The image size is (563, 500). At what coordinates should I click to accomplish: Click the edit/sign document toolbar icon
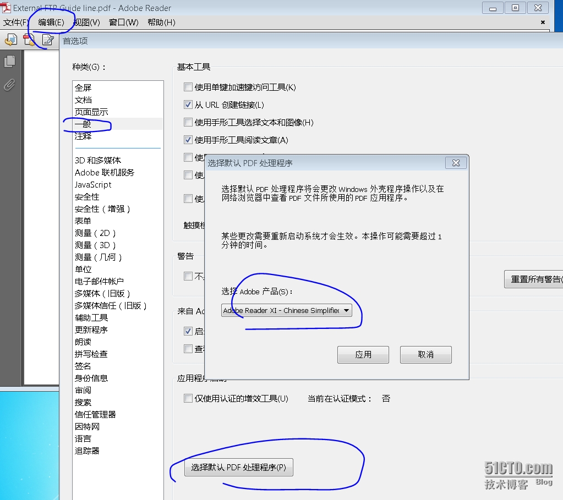pyautogui.click(x=48, y=40)
